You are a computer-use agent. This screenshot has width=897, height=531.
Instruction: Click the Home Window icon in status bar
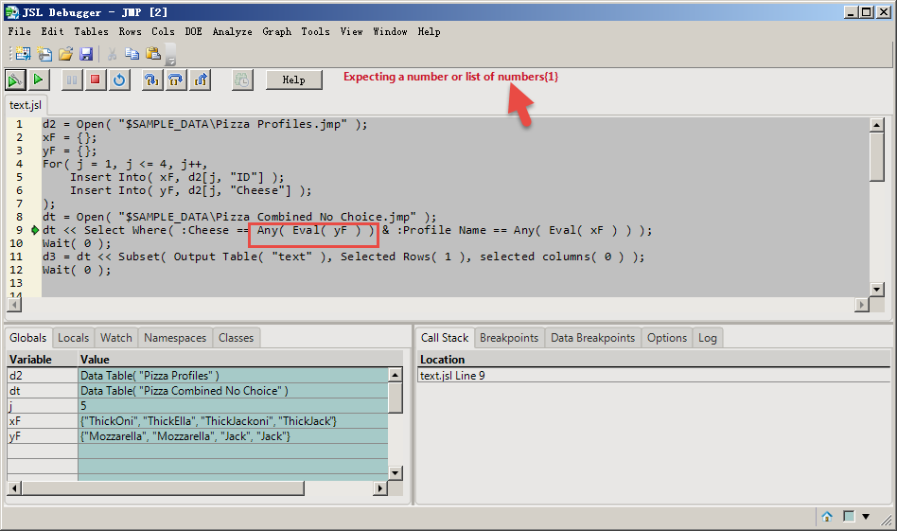[x=827, y=517]
